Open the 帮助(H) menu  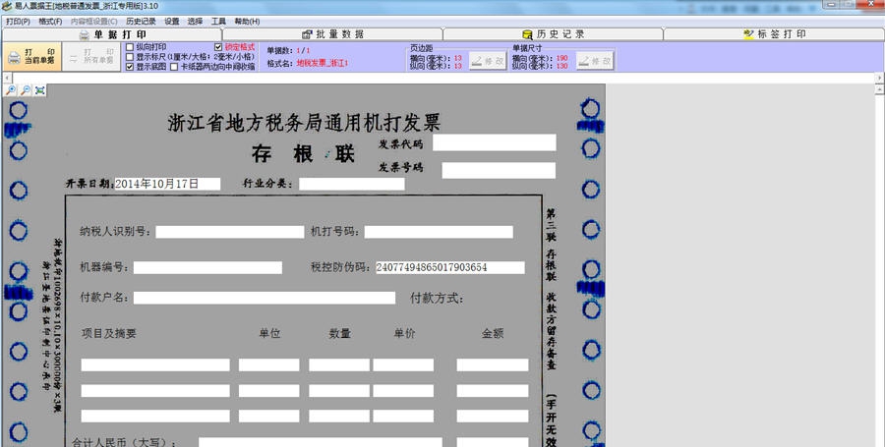click(247, 22)
